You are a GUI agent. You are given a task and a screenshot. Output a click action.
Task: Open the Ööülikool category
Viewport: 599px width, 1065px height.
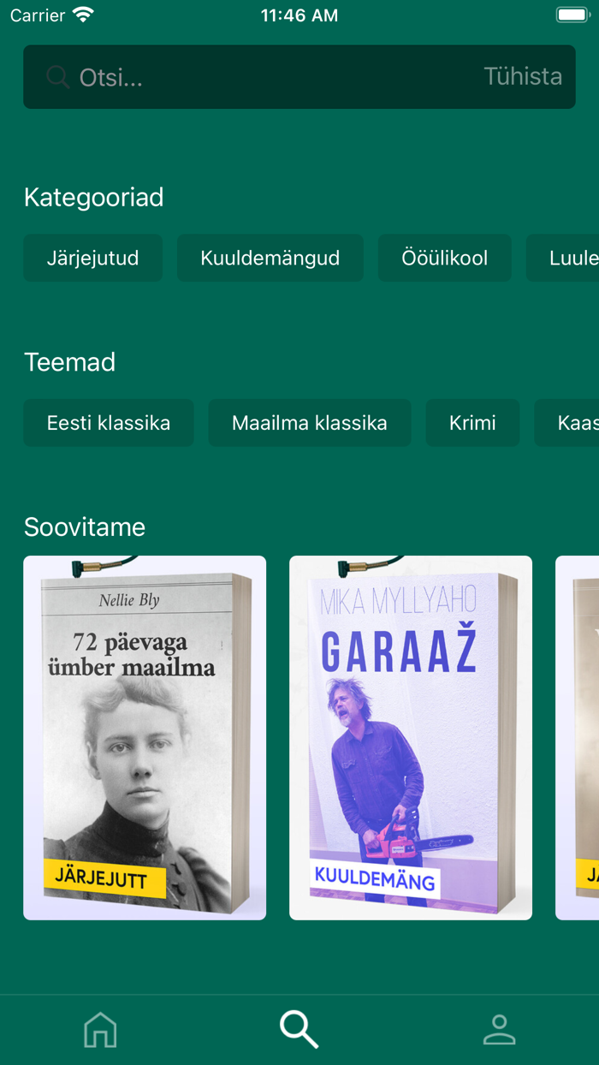point(445,258)
